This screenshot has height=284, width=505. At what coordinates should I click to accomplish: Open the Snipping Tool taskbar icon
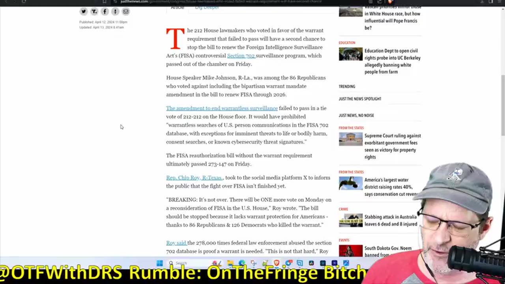253,263
